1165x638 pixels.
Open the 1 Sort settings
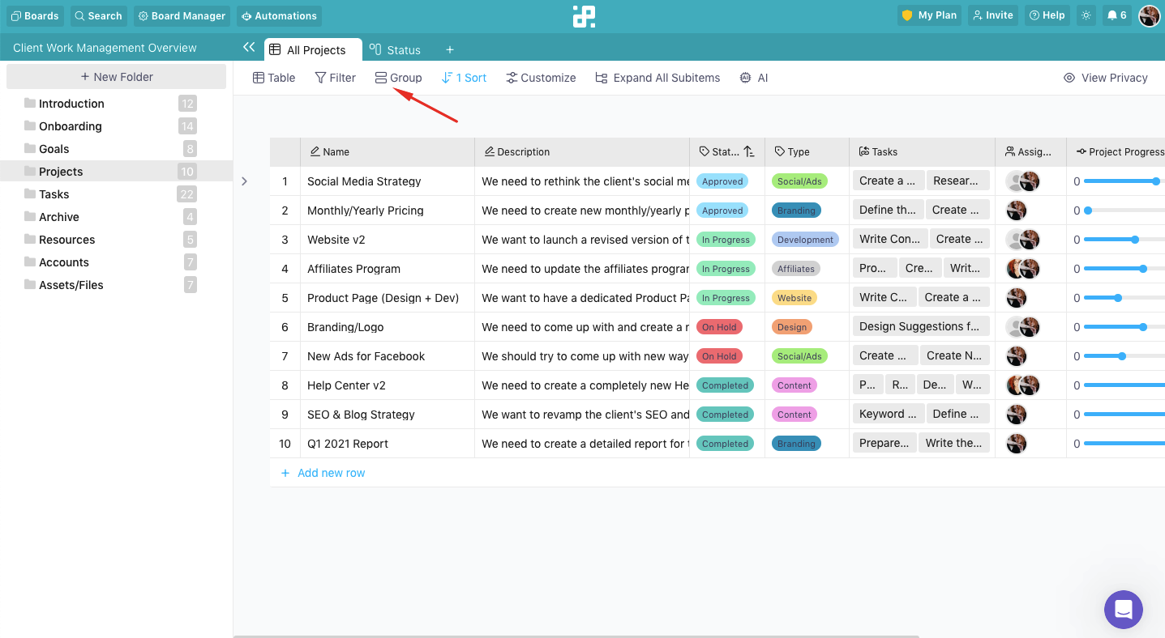[x=464, y=78]
